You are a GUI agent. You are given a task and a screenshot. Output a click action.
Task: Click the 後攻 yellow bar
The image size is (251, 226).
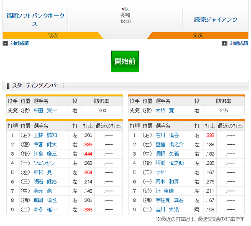[53, 35]
